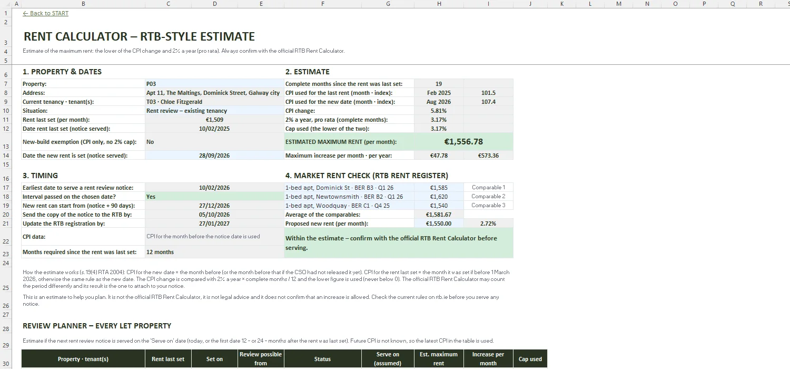Click the CPI change value 5.81%
This screenshot has width=790, height=369.
point(439,111)
